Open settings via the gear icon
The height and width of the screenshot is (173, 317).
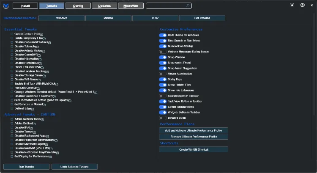coord(303,5)
